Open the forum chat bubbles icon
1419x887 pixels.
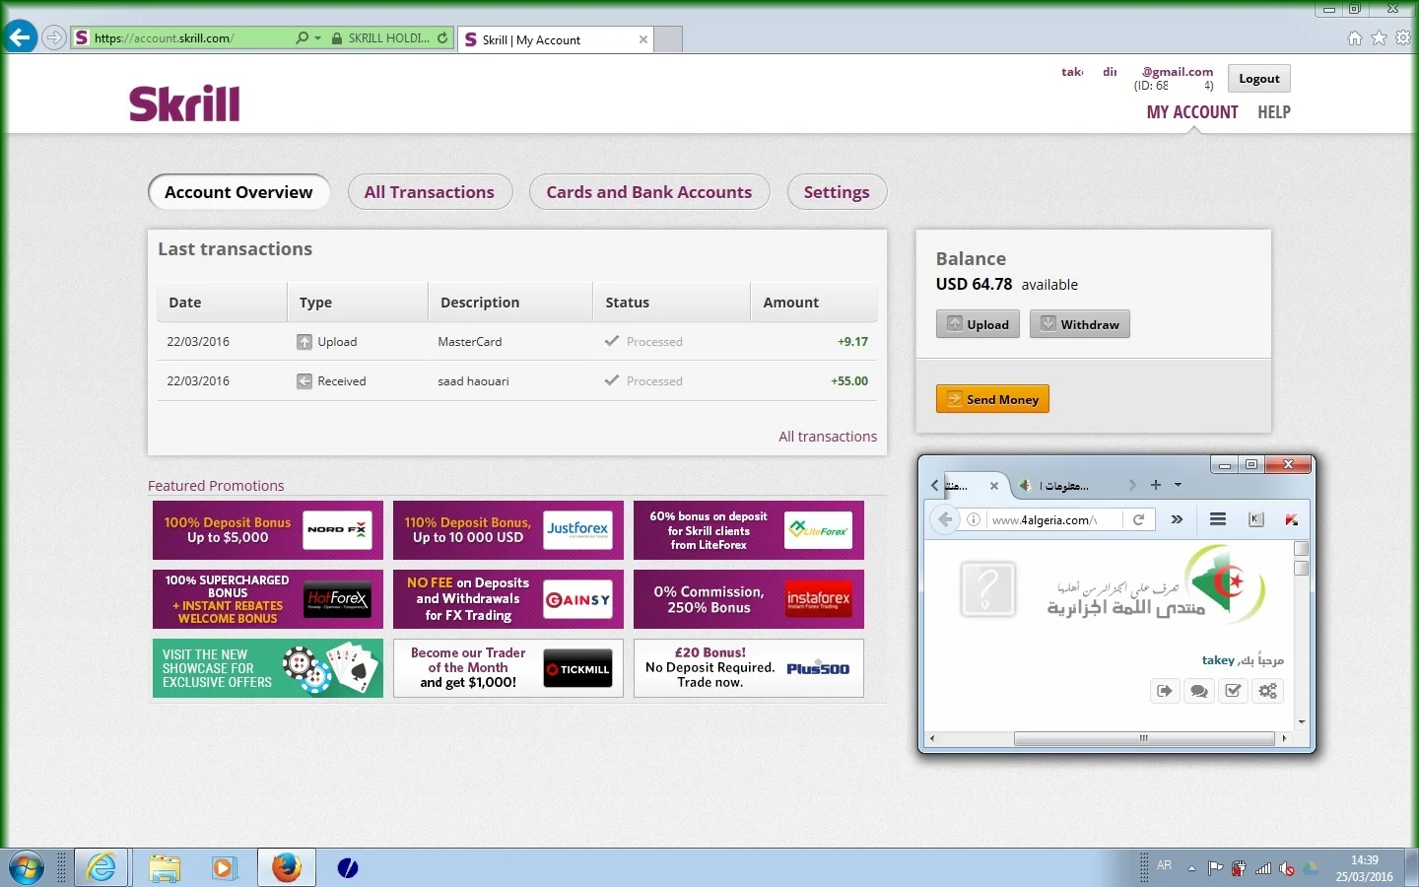click(x=1199, y=691)
